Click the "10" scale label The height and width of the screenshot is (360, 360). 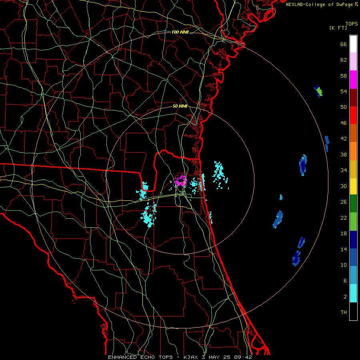344,265
